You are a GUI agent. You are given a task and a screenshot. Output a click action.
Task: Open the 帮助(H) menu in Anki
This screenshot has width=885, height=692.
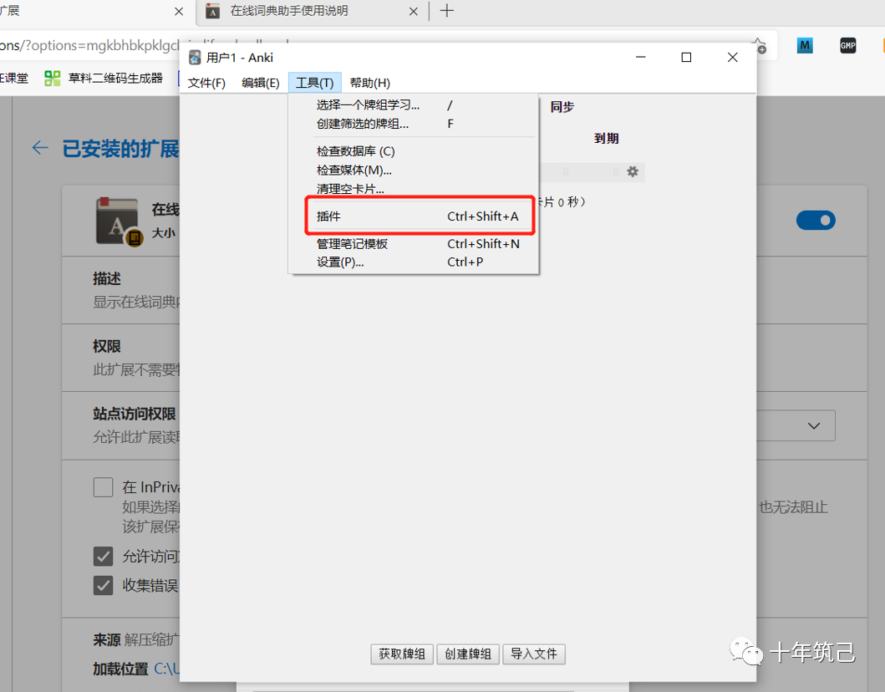click(x=369, y=83)
